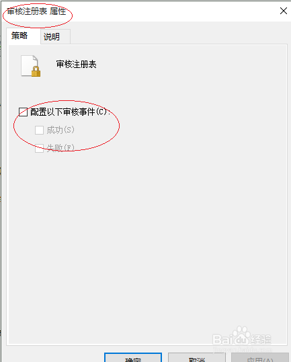Screen dimensions: 291x362
Task: Click the 成功(S) label text
Action: coord(60,130)
